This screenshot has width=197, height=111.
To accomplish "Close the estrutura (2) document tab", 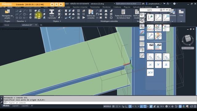I will tap(36, 25).
